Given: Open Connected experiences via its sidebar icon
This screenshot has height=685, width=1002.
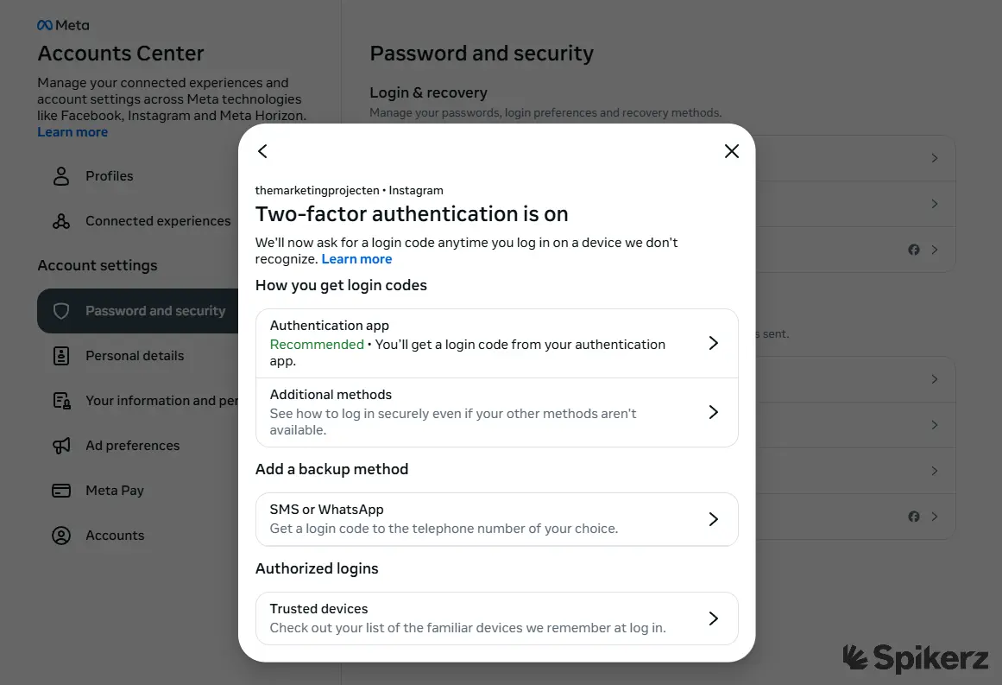Looking at the screenshot, I should point(60,220).
